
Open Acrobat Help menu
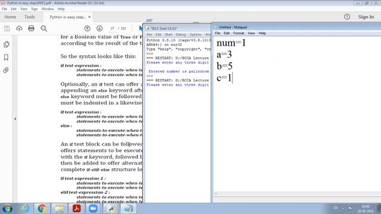[x=61, y=9]
